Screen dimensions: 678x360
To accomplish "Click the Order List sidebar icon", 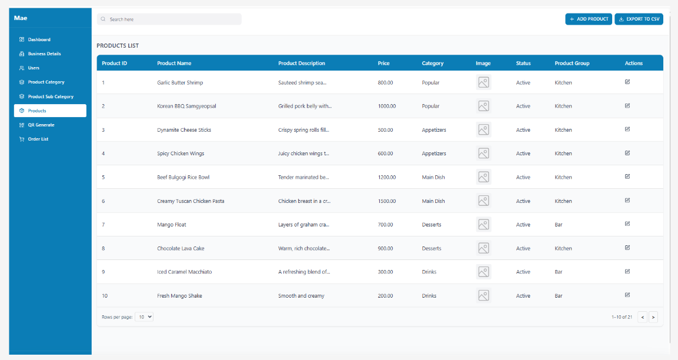I will [x=22, y=139].
